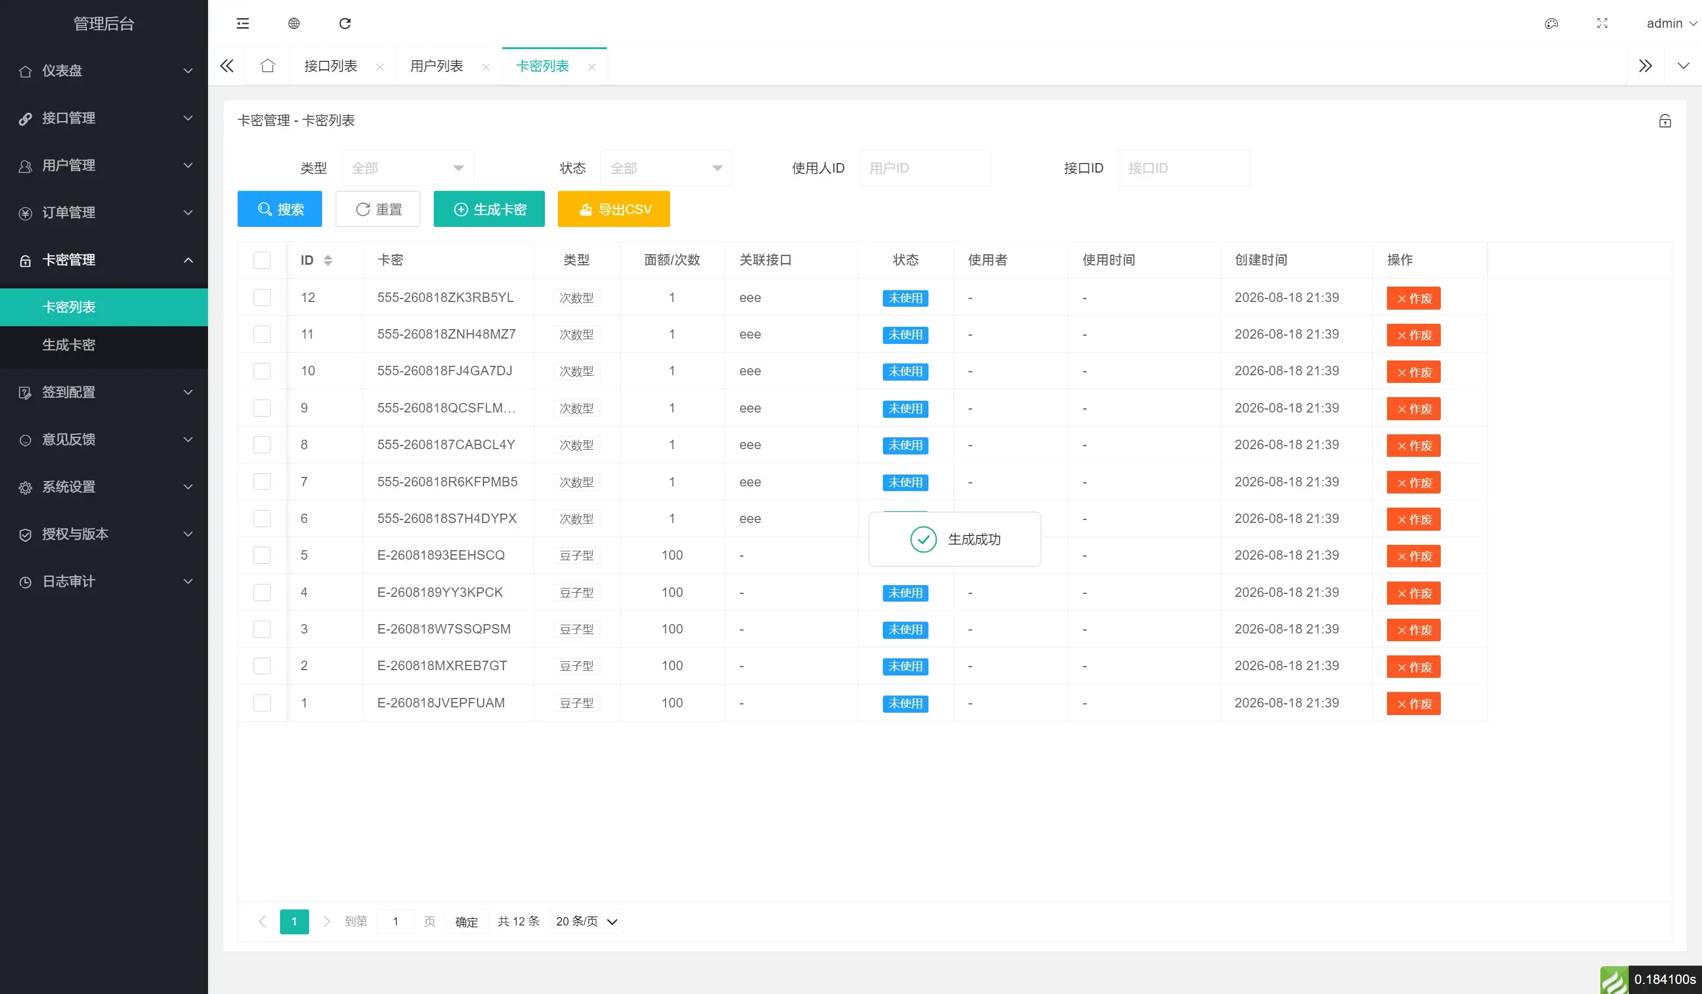Open the theme palette icon
The height and width of the screenshot is (994, 1702).
point(1551,24)
